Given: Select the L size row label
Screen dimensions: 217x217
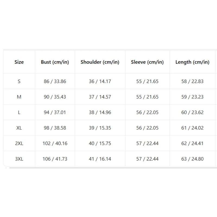Looking at the screenshot, I should click(x=19, y=112).
